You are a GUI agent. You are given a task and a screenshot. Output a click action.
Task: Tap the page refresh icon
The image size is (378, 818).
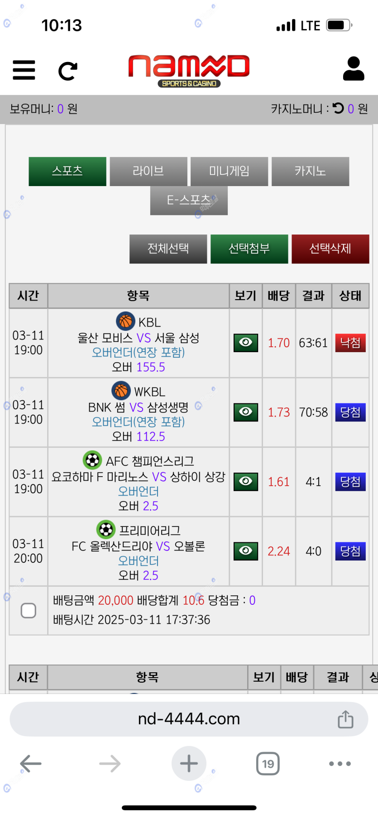coord(68,71)
